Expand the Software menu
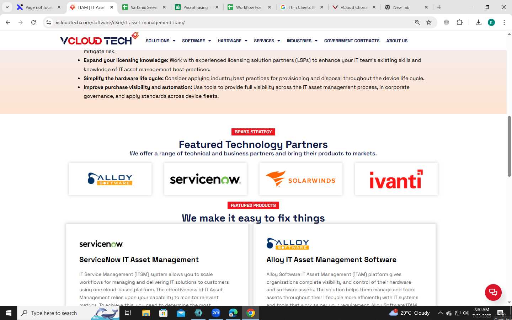 tap(196, 41)
